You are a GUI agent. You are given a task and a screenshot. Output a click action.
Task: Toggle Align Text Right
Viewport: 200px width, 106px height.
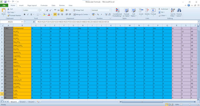pyautogui.click(x=62, y=14)
